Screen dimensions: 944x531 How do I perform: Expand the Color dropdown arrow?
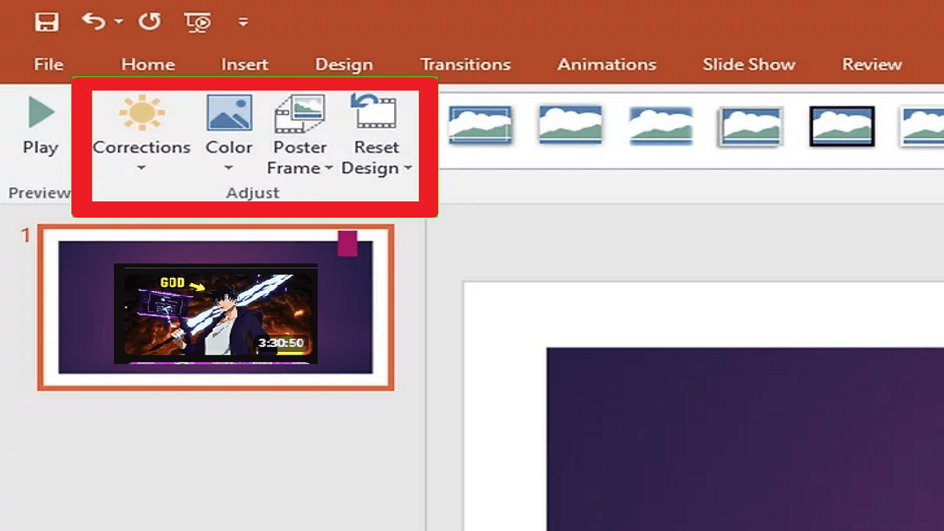[229, 167]
